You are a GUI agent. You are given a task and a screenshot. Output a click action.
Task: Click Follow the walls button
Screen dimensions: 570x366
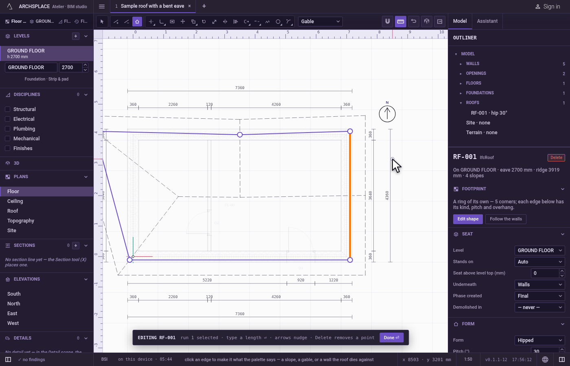pos(506,219)
